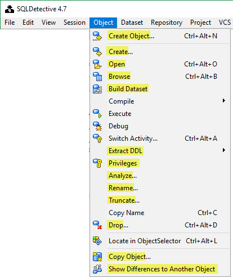Click the key icon beside Privileges
This screenshot has height=277, width=233.
(x=97, y=163)
